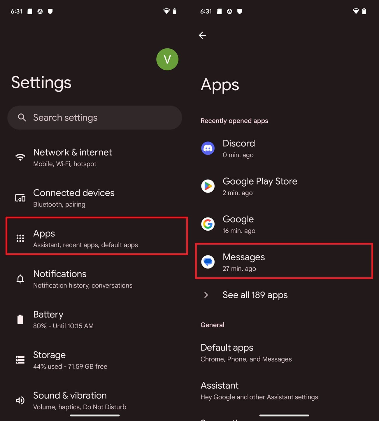Image resolution: width=379 pixels, height=421 pixels.
Task: Expand chevron beside See all 189 apps
Action: [x=206, y=295]
